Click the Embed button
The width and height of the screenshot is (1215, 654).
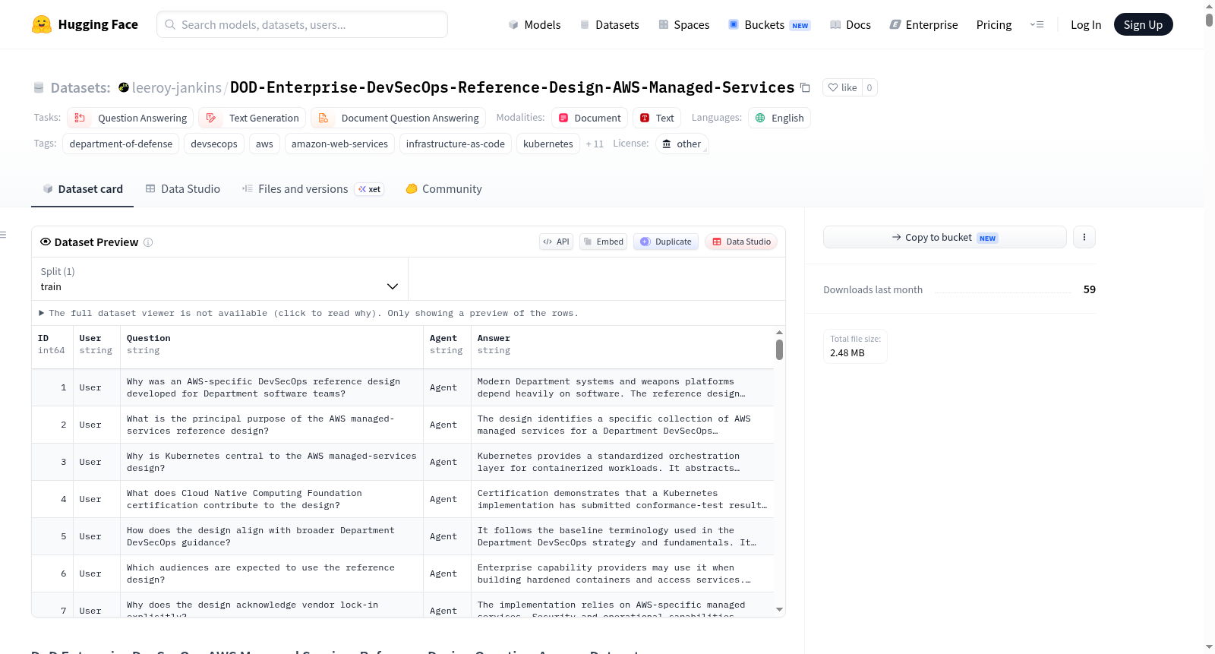coord(604,242)
